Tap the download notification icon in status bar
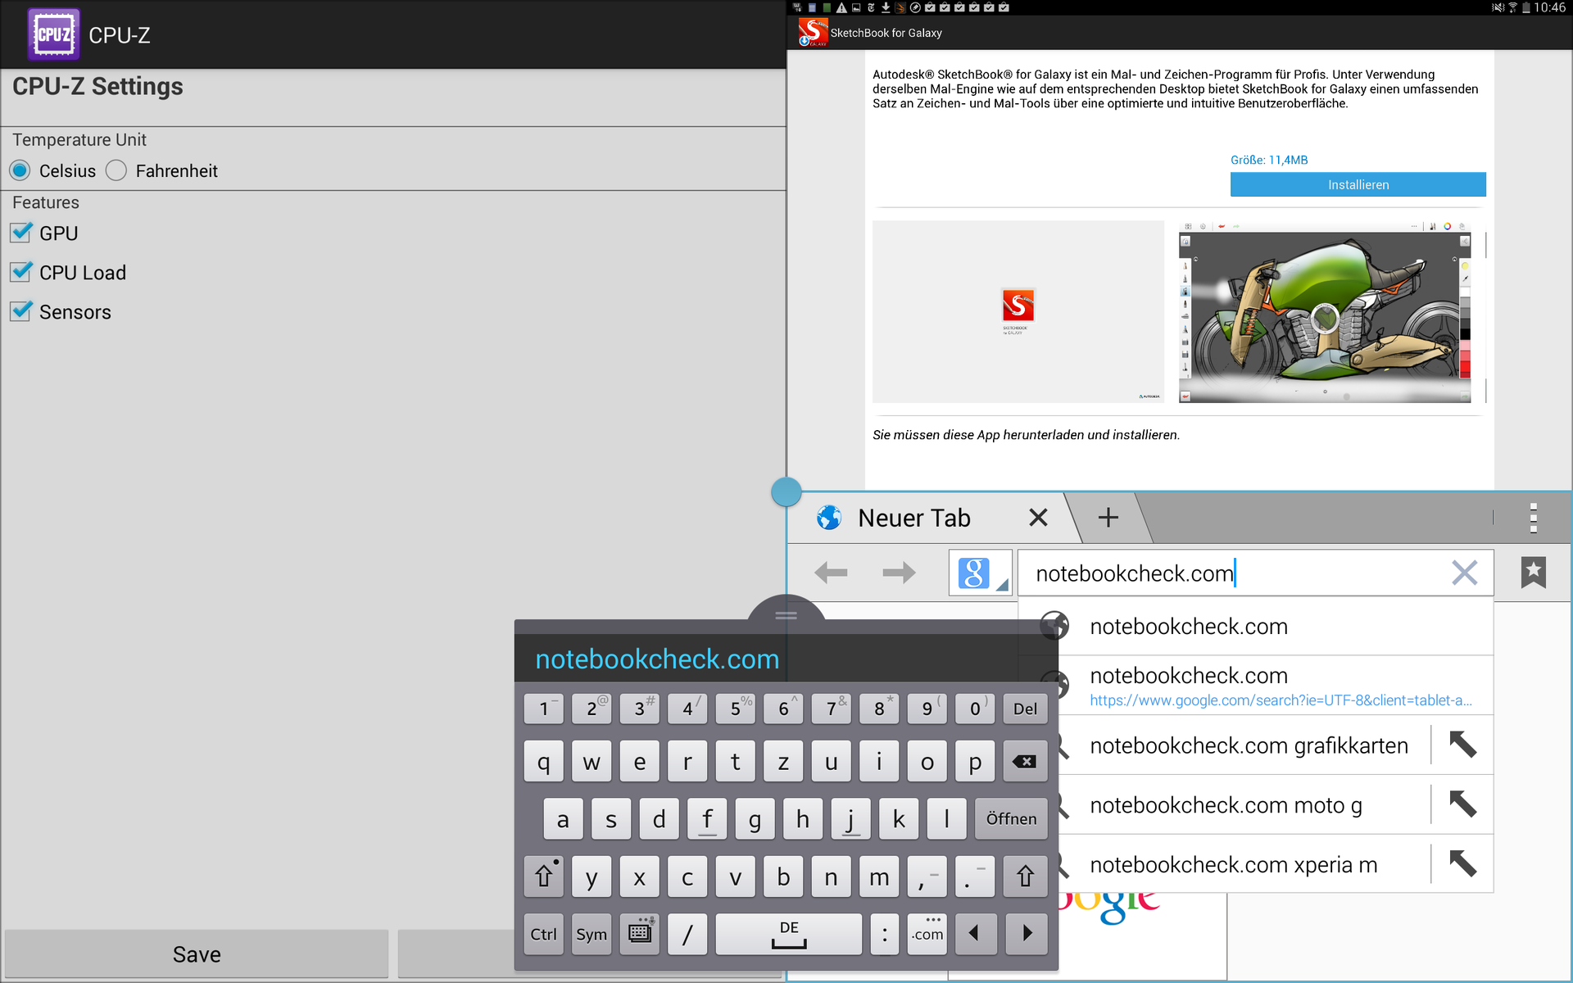The height and width of the screenshot is (983, 1573). pyautogui.click(x=886, y=7)
